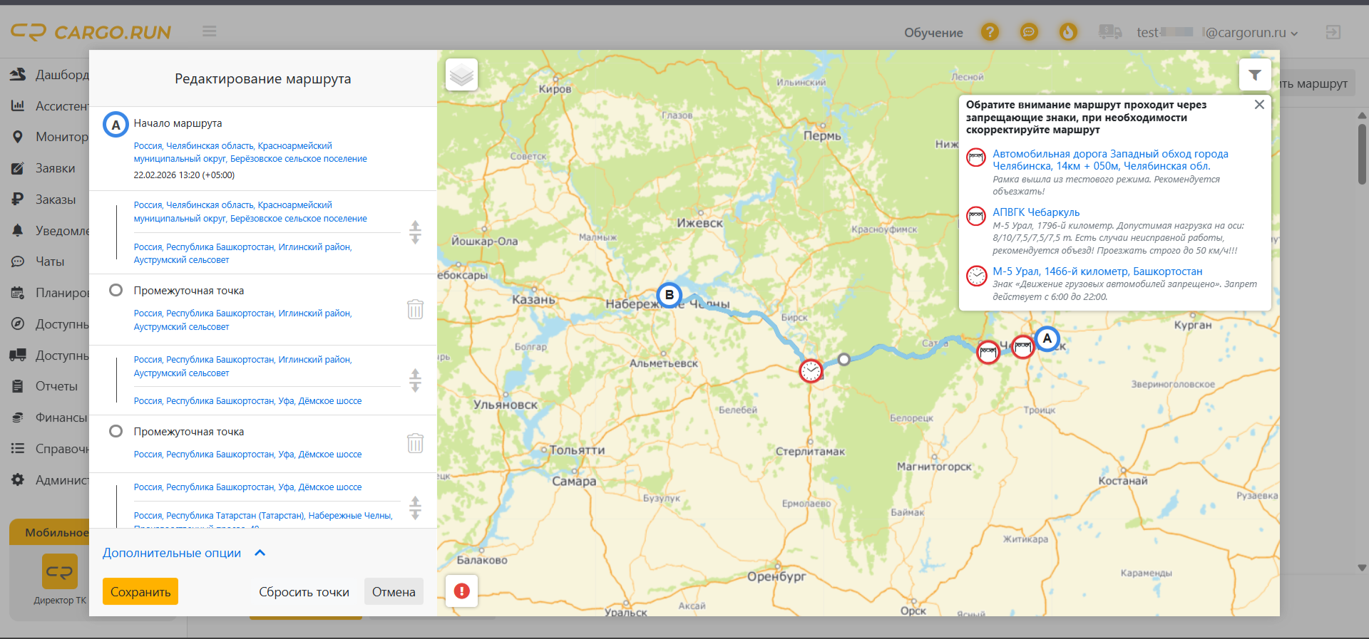
Task: Click route start marker A in list
Action: click(116, 125)
